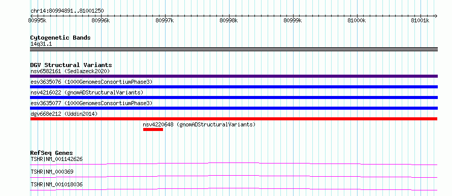Image resolution: width=452 pixels, height=196 pixels.
Task: Click the 80995k ruler tick label
Action: (x=38, y=20)
